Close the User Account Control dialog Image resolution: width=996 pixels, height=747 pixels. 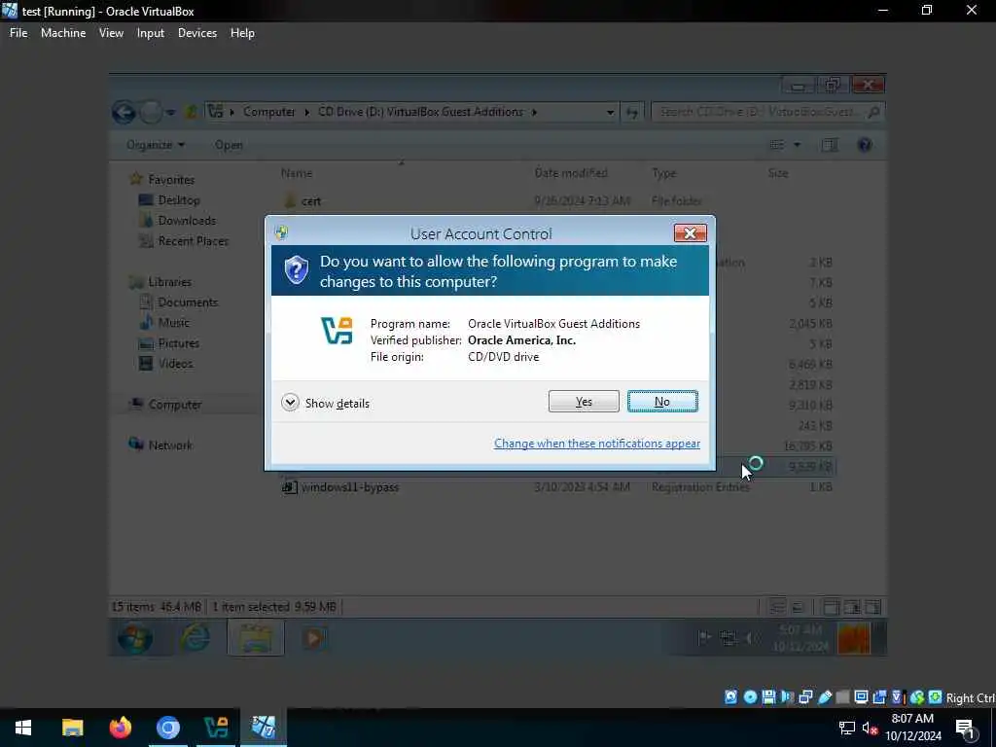(x=690, y=233)
